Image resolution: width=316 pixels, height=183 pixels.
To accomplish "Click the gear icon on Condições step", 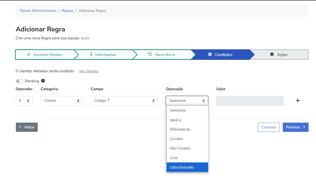I will 210,55.
